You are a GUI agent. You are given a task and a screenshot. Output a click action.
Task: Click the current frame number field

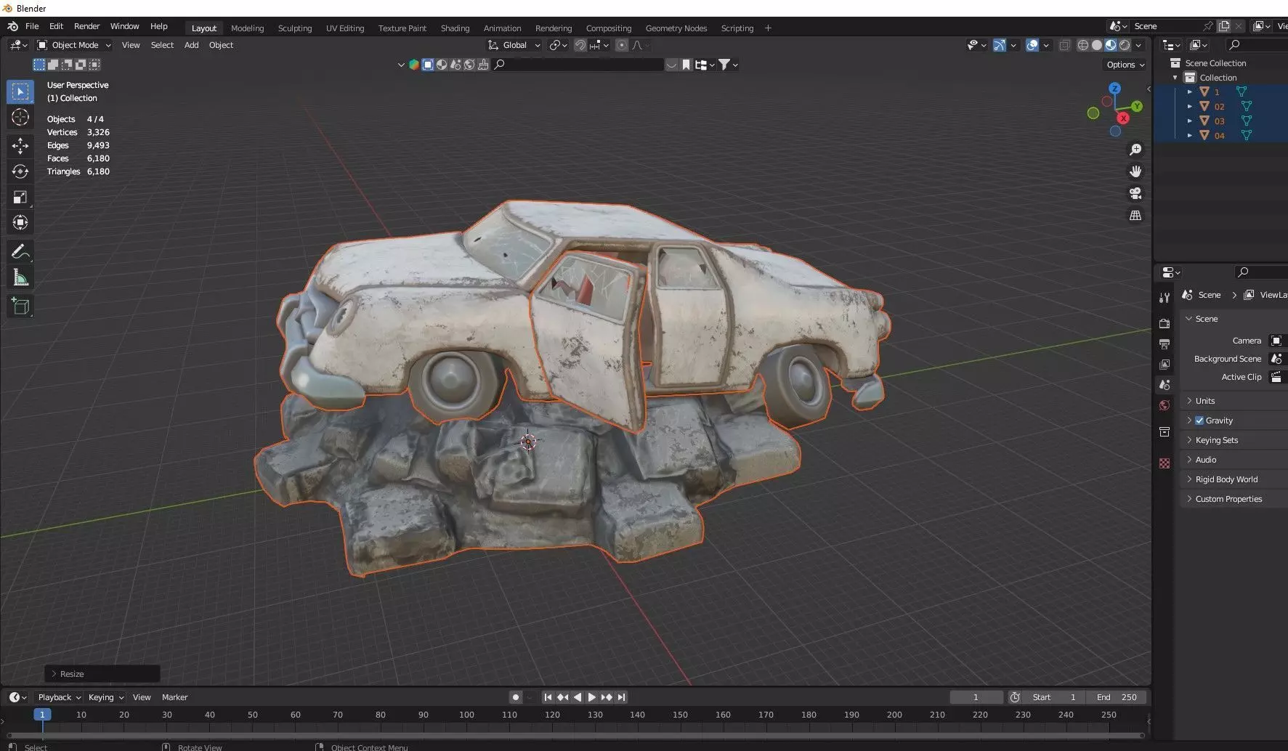[x=976, y=697]
